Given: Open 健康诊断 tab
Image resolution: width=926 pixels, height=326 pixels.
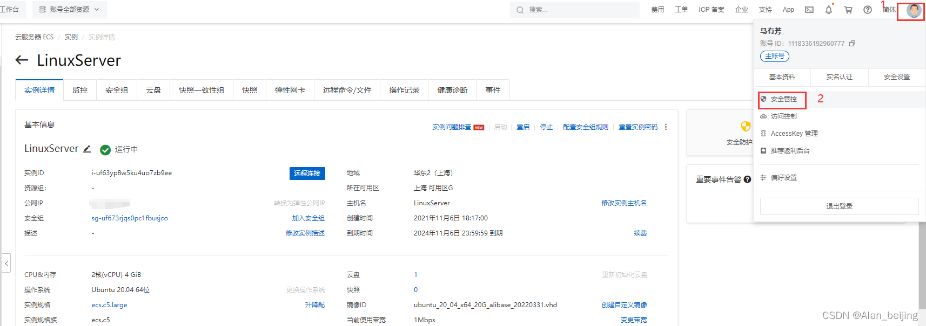Looking at the screenshot, I should coord(453,90).
